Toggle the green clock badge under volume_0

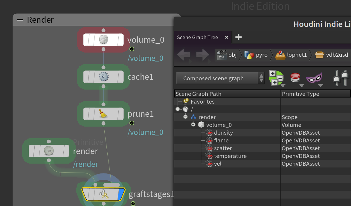132,49
